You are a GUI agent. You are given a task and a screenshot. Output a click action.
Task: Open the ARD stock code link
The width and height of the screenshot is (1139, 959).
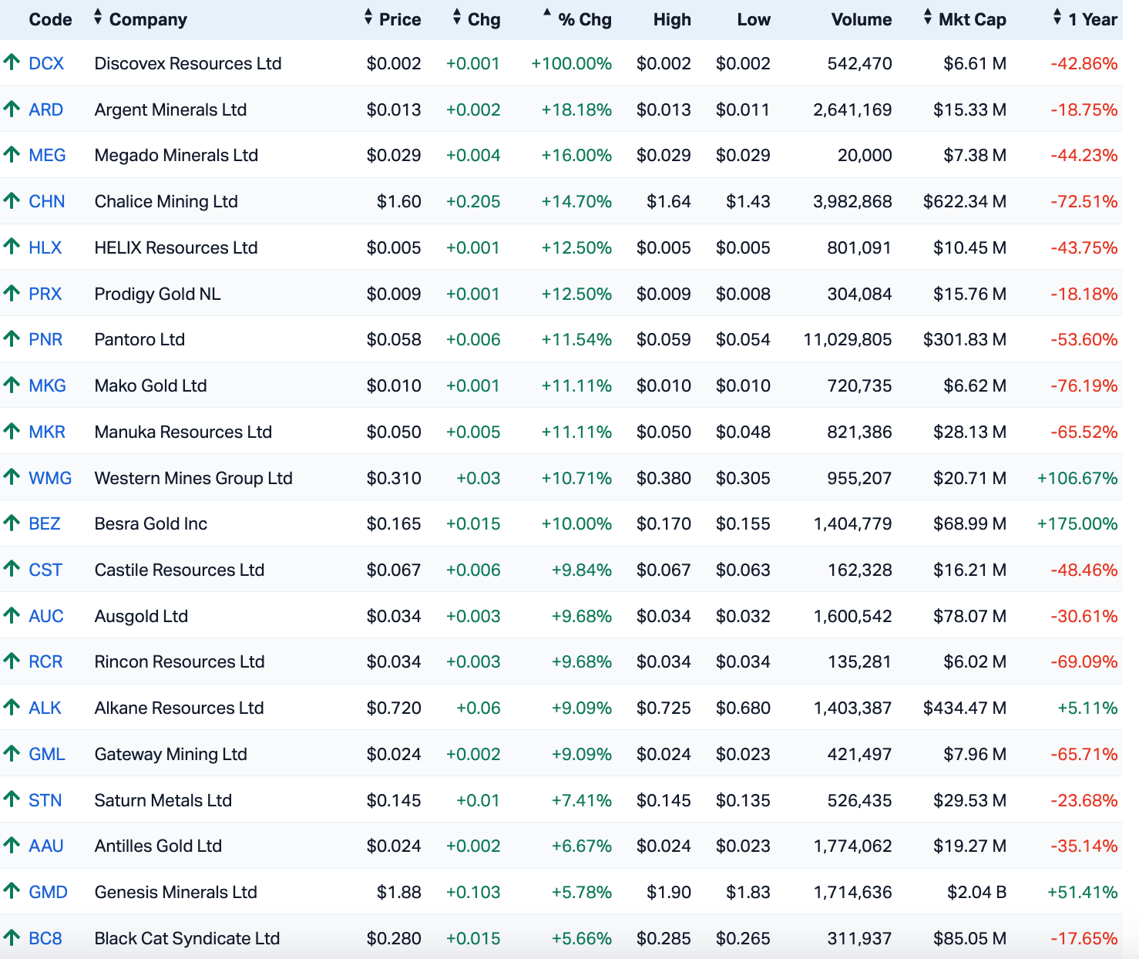pos(46,109)
